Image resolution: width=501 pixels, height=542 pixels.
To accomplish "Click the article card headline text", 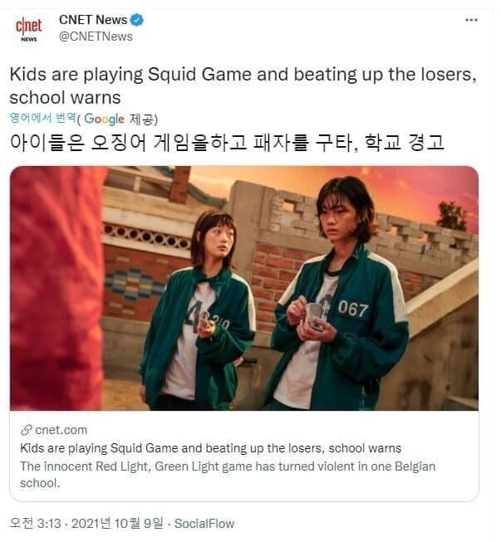I will [211, 448].
